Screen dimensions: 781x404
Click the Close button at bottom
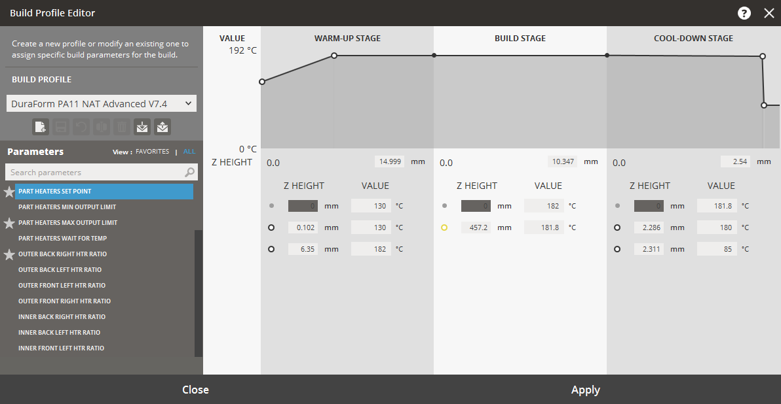(195, 390)
